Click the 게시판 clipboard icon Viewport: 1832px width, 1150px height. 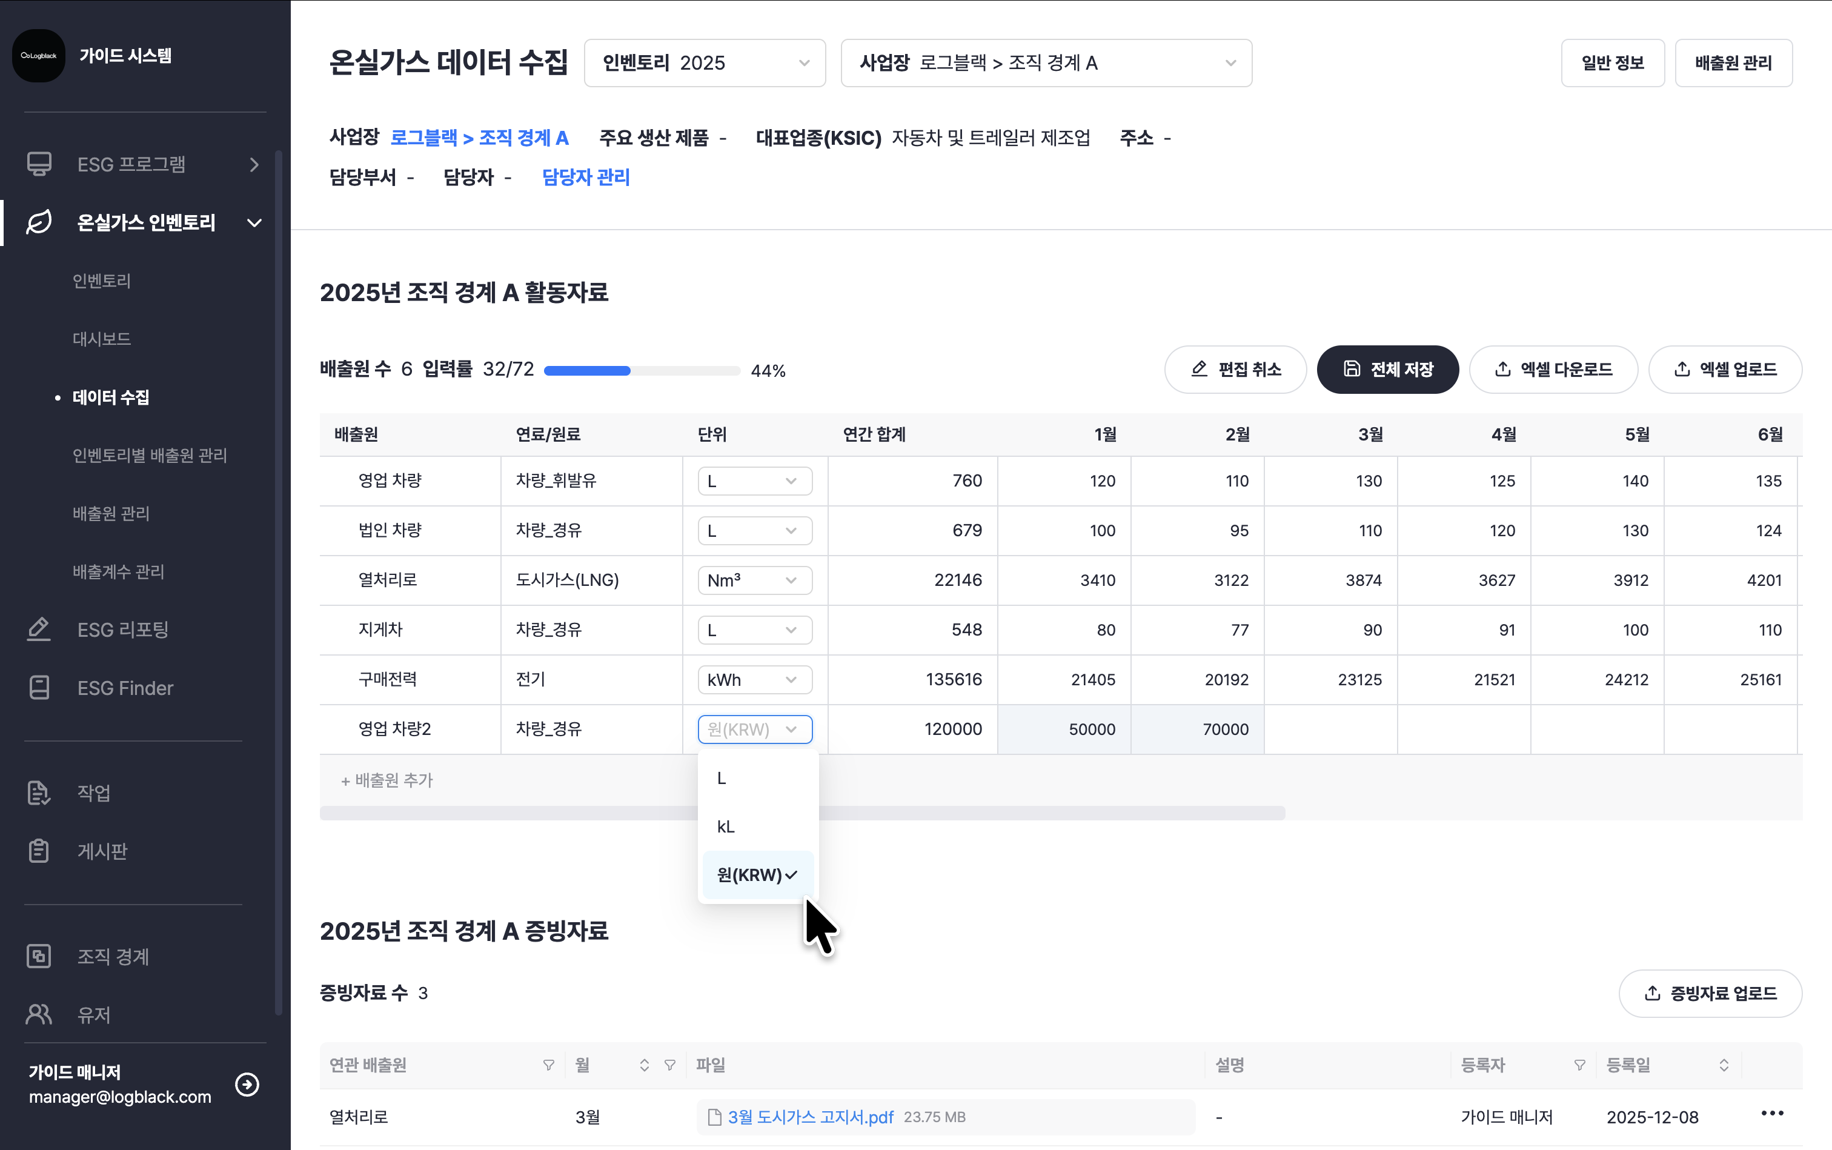click(x=39, y=850)
